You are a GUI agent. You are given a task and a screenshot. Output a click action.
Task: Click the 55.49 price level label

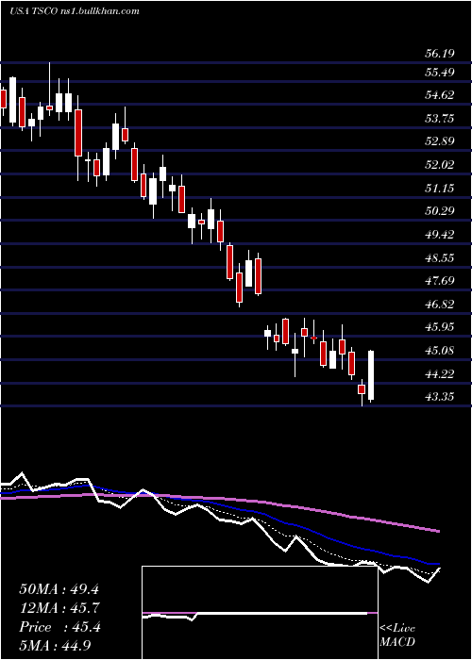(439, 72)
